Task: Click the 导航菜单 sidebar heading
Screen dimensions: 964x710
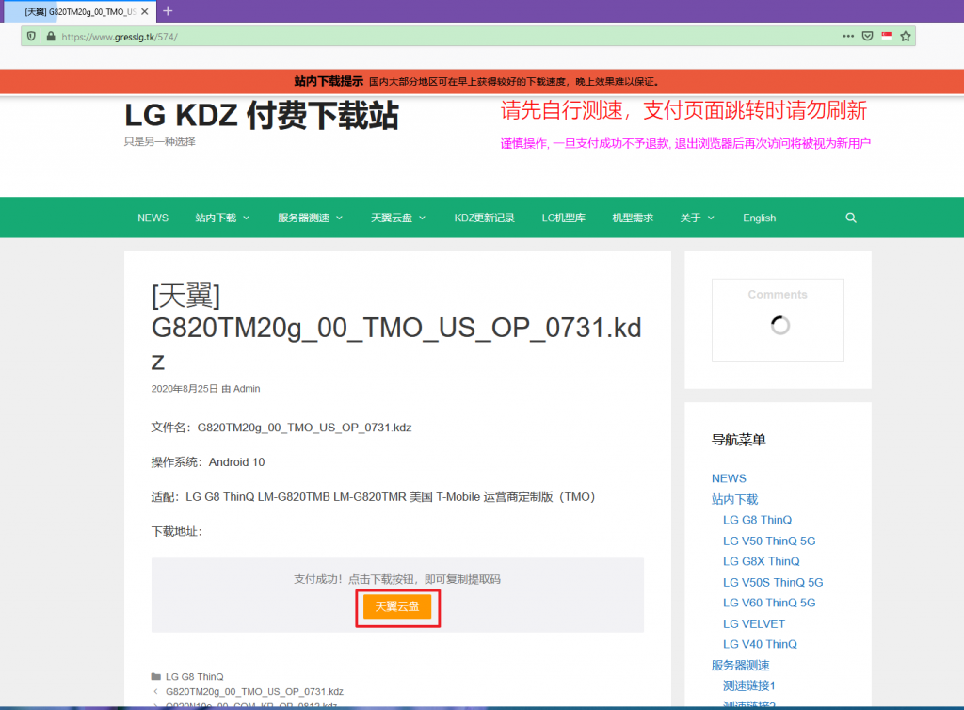Action: click(738, 440)
